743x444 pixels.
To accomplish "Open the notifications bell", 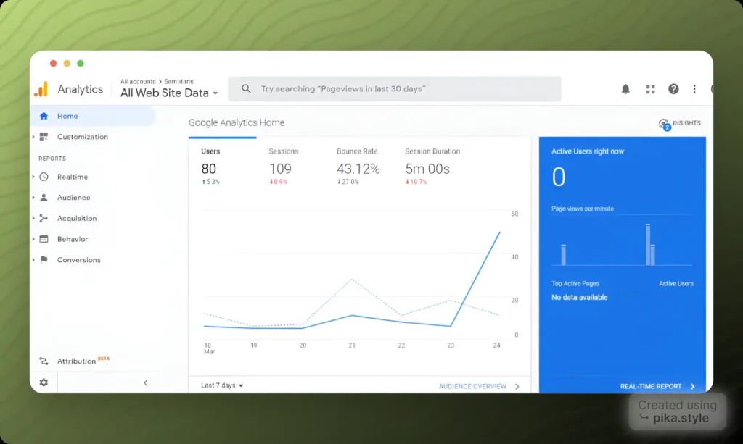I will pos(625,89).
